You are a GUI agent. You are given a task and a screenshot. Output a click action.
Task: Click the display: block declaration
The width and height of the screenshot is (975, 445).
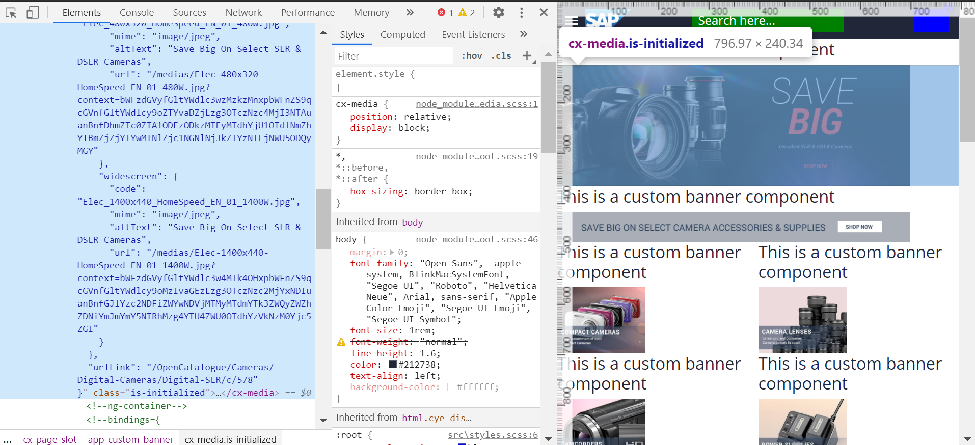pyautogui.click(x=390, y=128)
